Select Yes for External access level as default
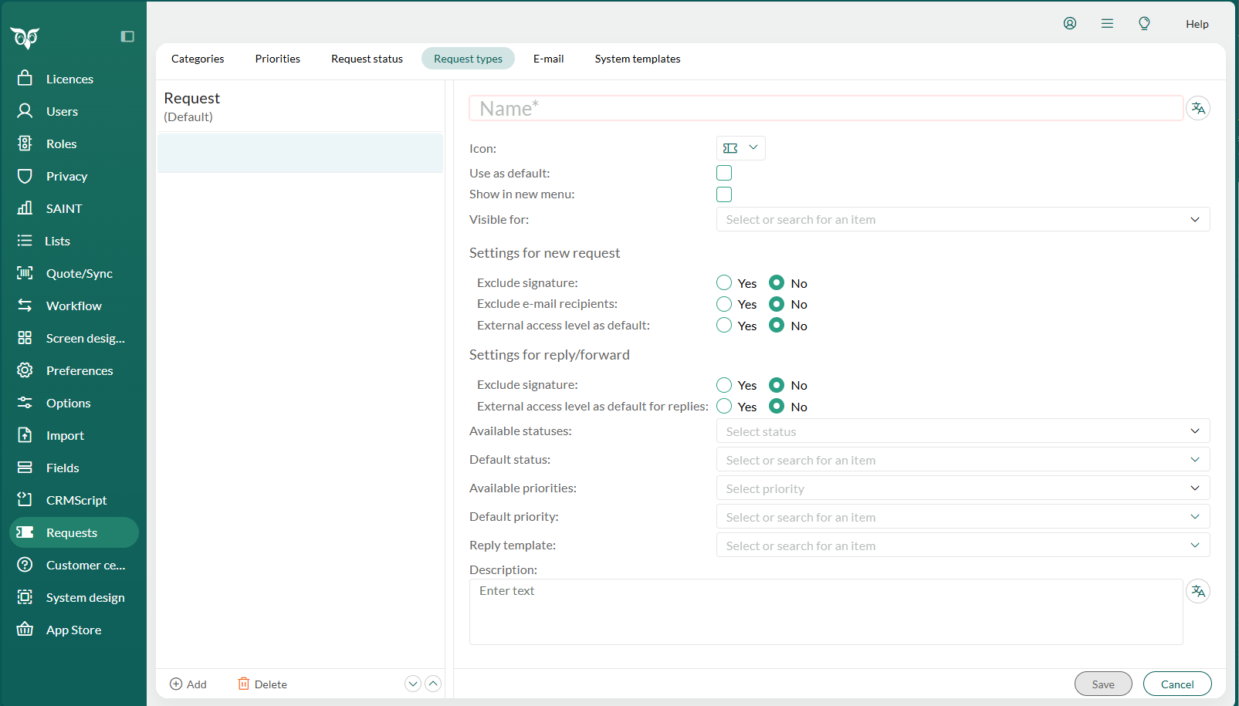 tap(724, 326)
